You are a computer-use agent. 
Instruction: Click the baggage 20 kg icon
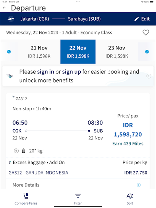23,151
